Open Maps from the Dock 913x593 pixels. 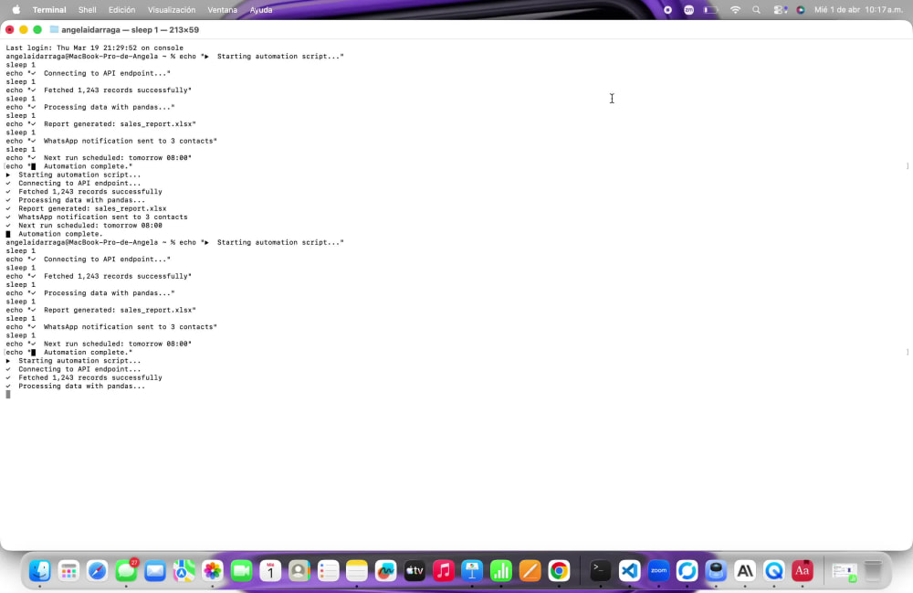[x=184, y=571]
